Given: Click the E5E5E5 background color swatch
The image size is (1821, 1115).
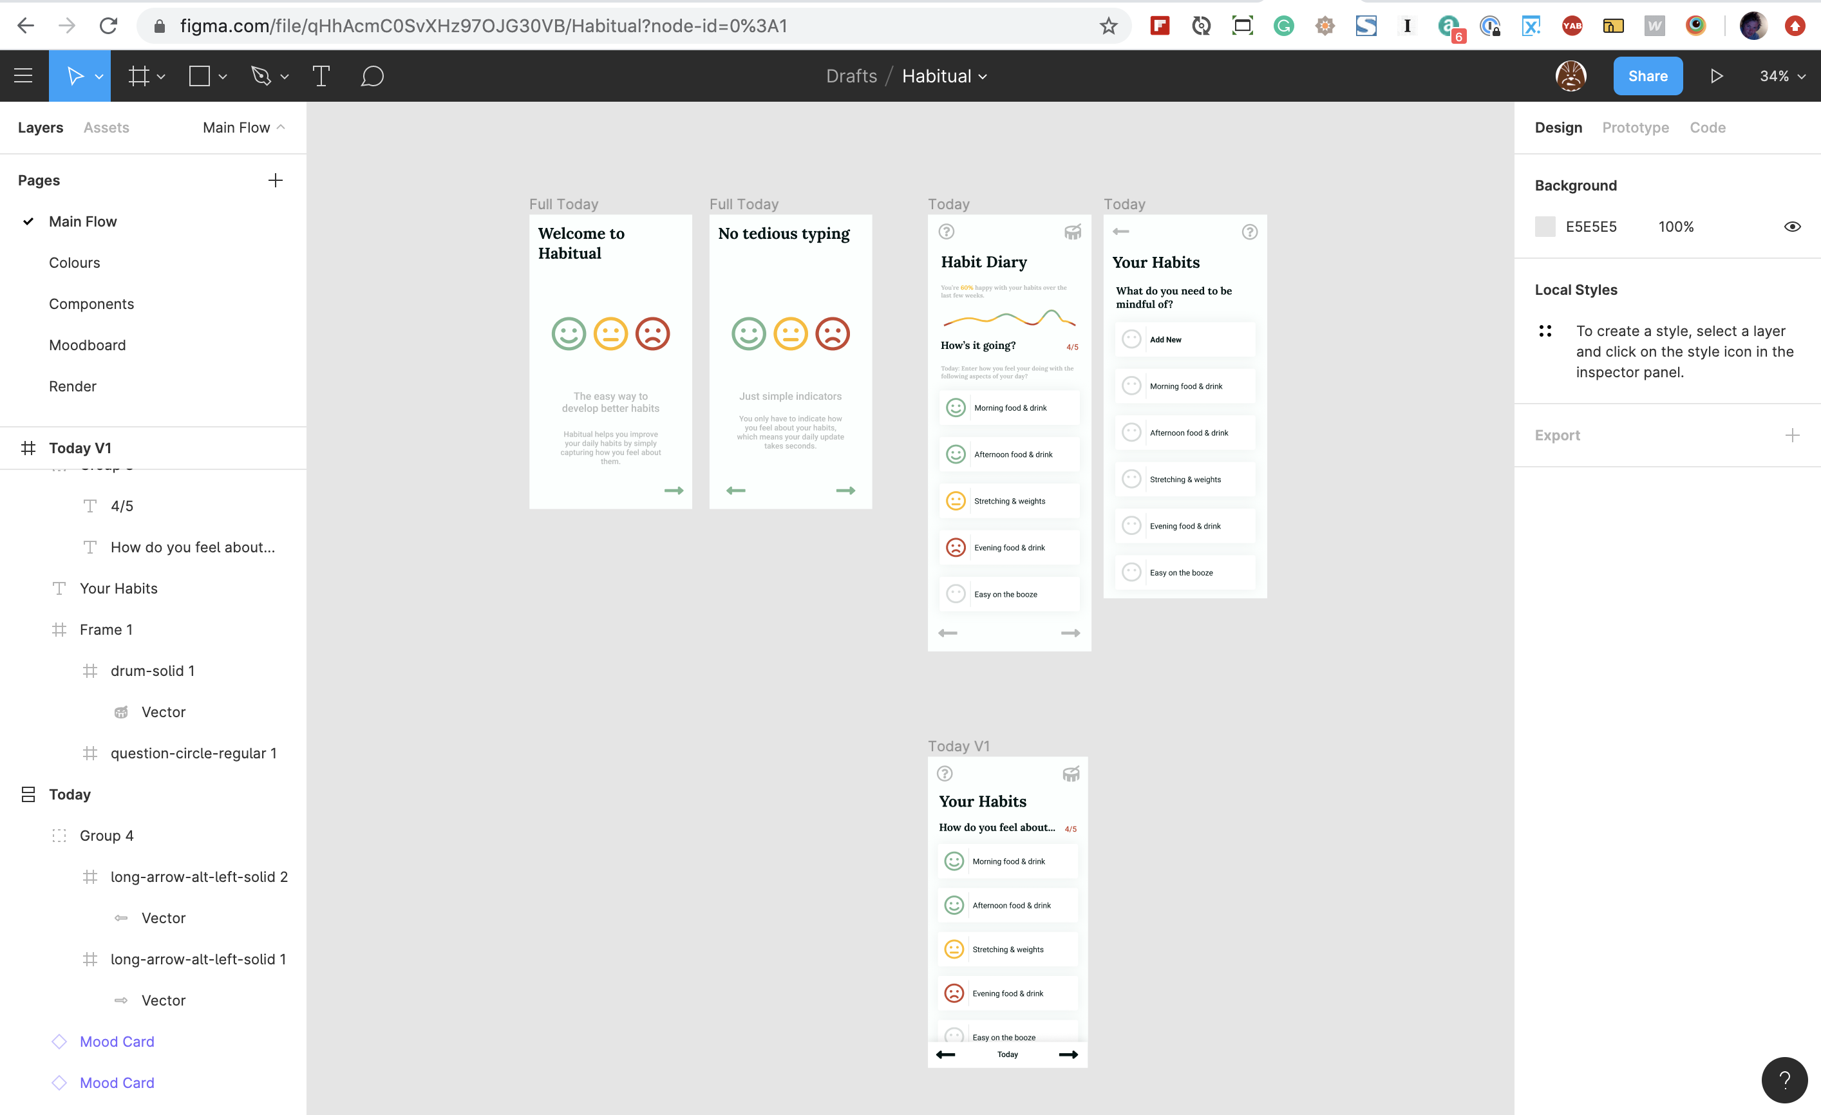Looking at the screenshot, I should pyautogui.click(x=1545, y=227).
